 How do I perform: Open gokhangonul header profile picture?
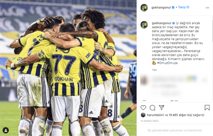click(144, 8)
